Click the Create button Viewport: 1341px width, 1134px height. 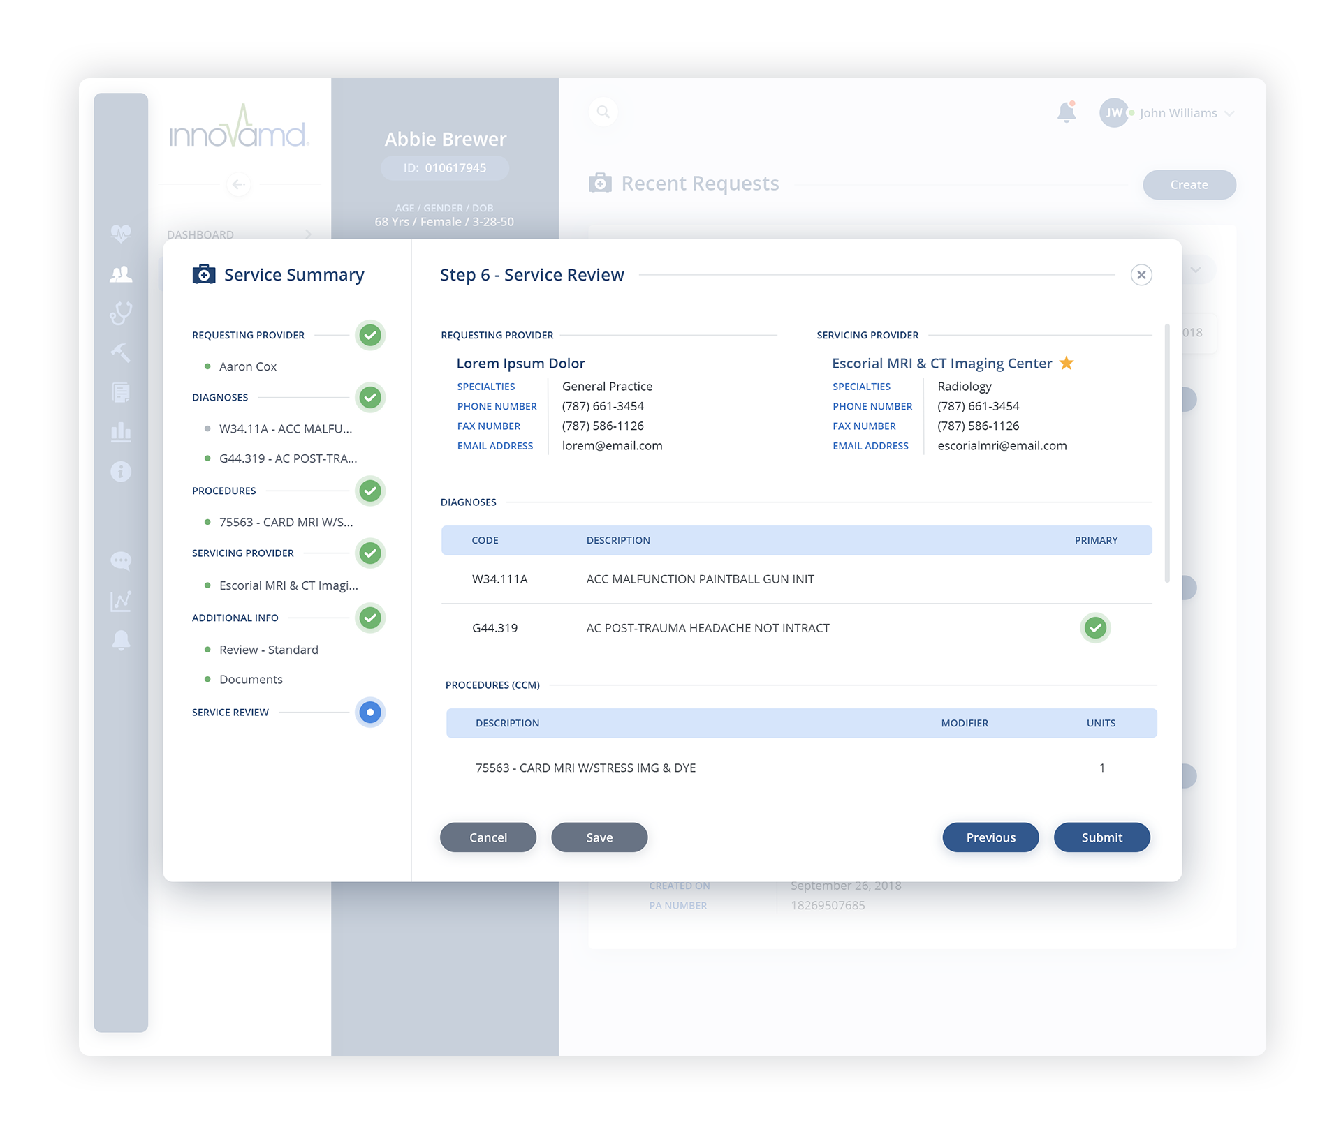pyautogui.click(x=1189, y=185)
